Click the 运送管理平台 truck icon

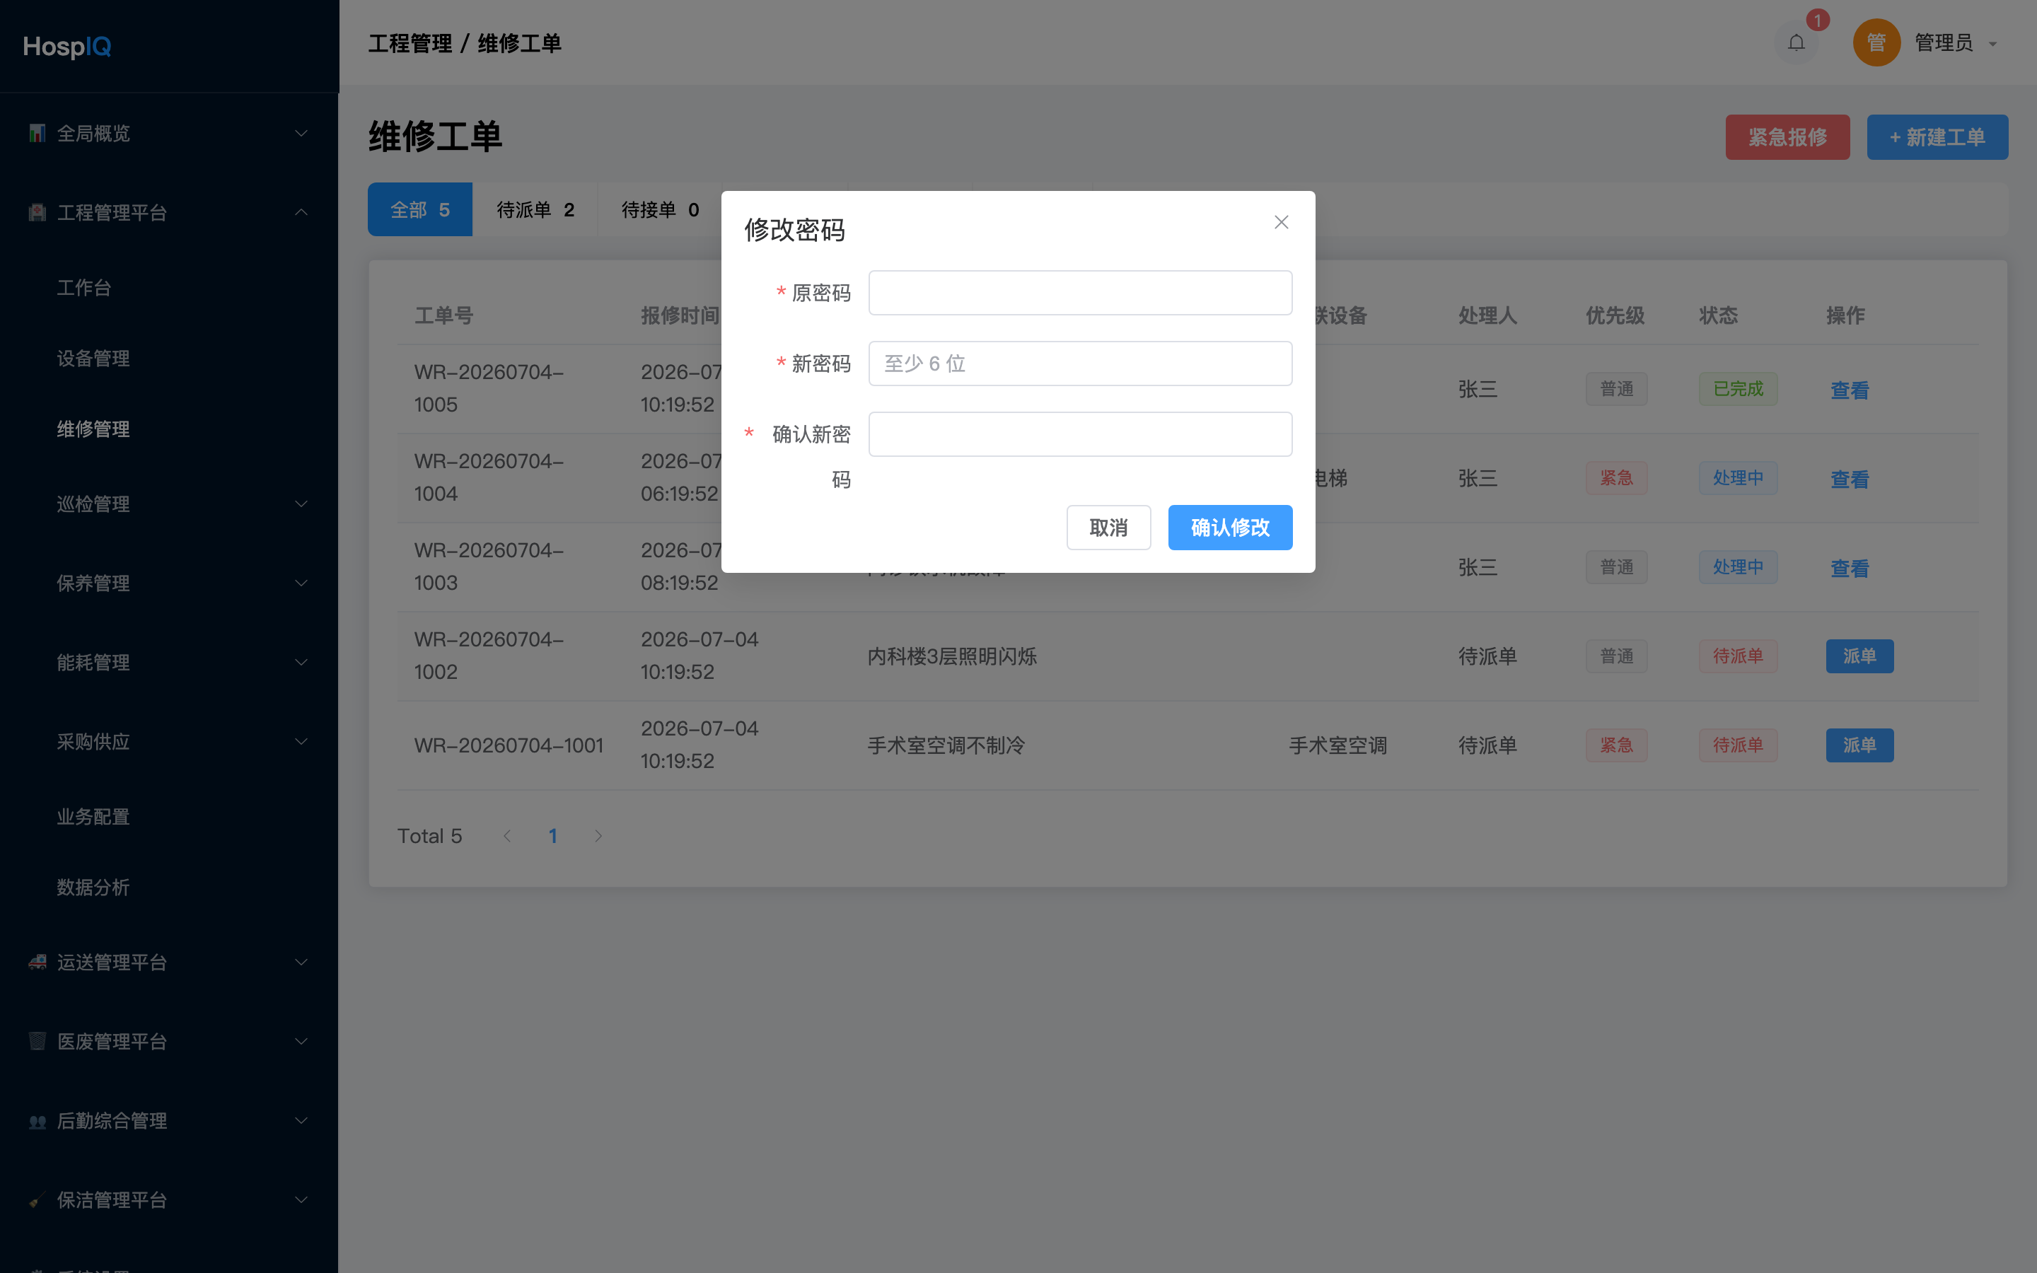[37, 963]
